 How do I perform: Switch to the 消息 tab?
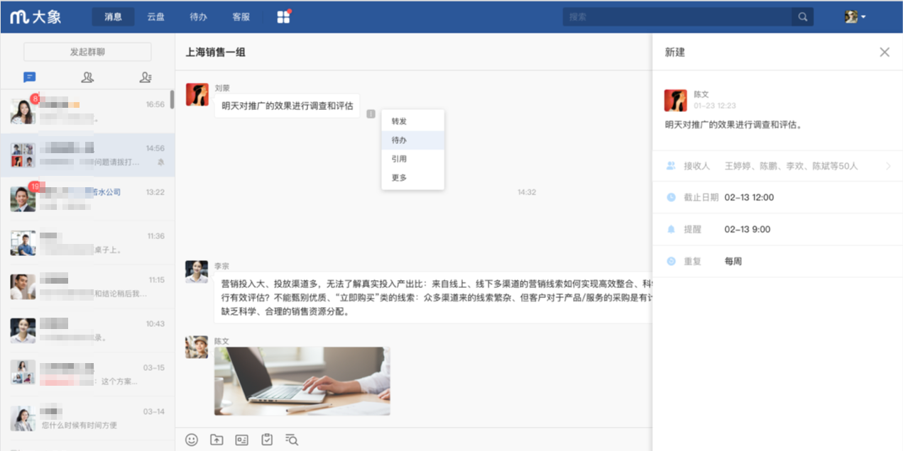click(x=113, y=16)
